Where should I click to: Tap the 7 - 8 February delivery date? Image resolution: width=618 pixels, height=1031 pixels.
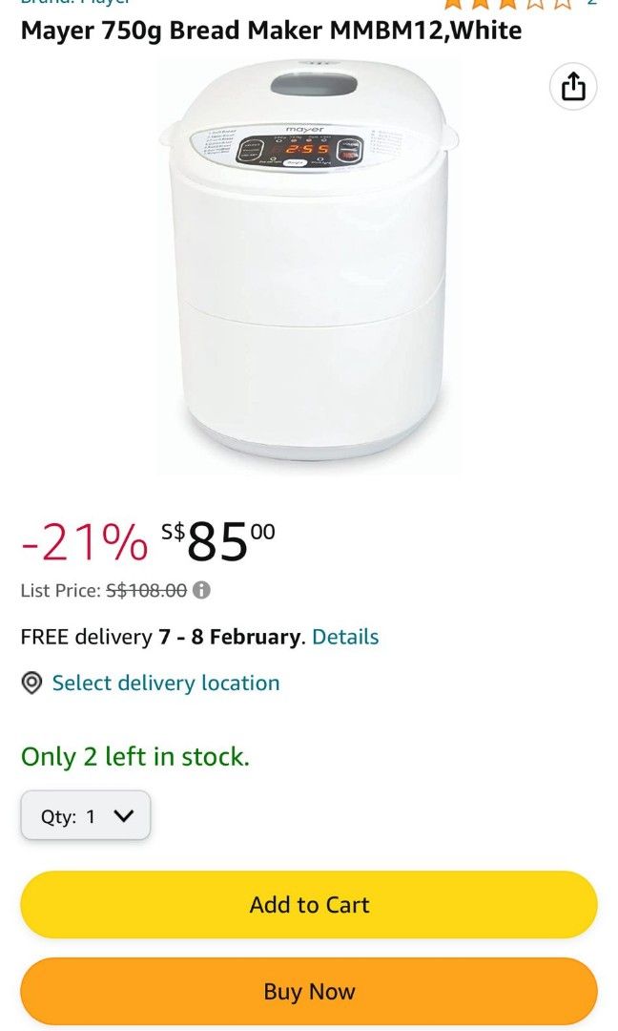230,637
